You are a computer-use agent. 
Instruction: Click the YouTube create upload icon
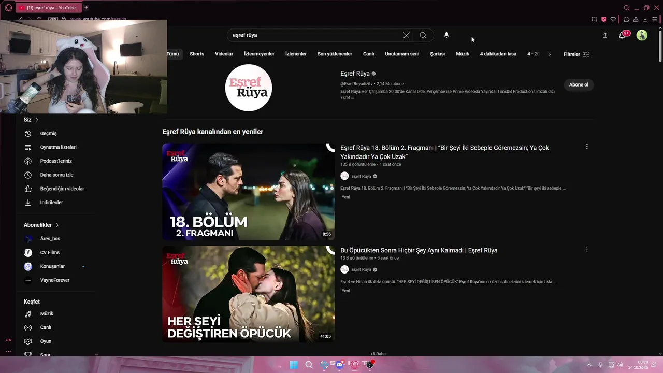(605, 35)
